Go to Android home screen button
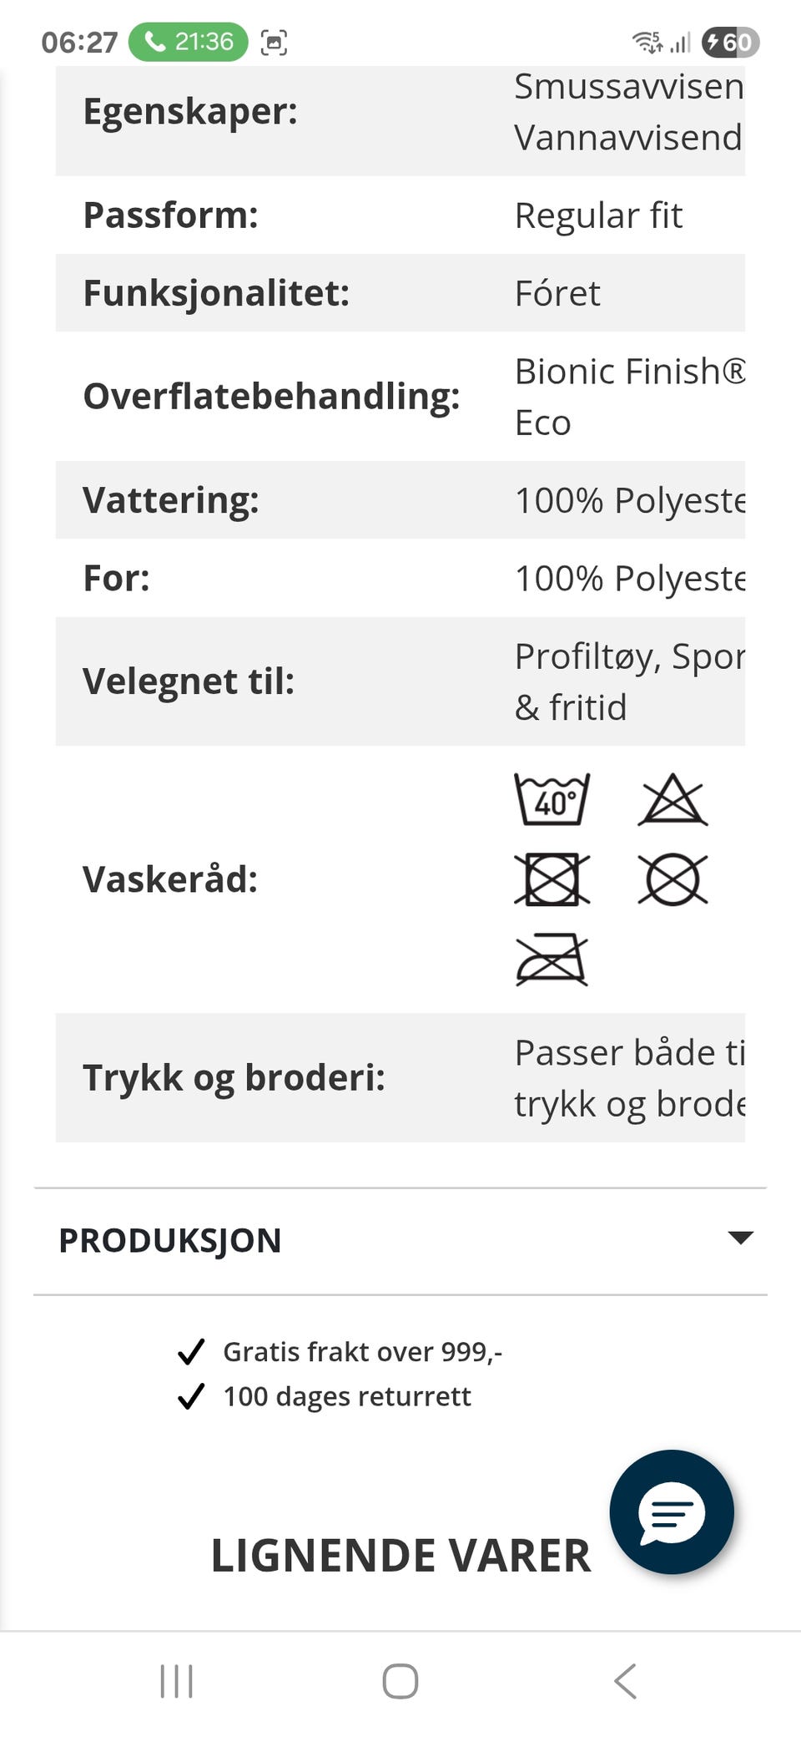The image size is (801, 1737). [400, 1681]
